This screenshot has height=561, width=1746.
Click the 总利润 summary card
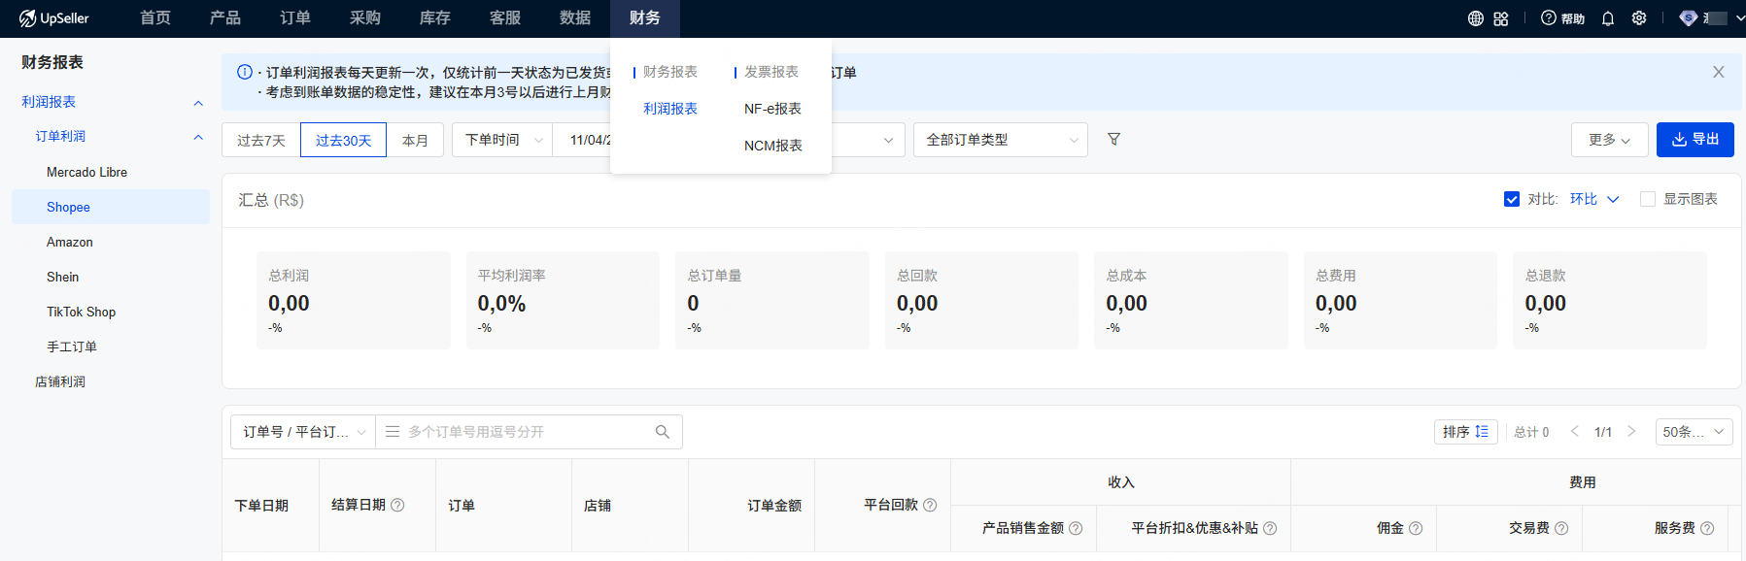(354, 300)
